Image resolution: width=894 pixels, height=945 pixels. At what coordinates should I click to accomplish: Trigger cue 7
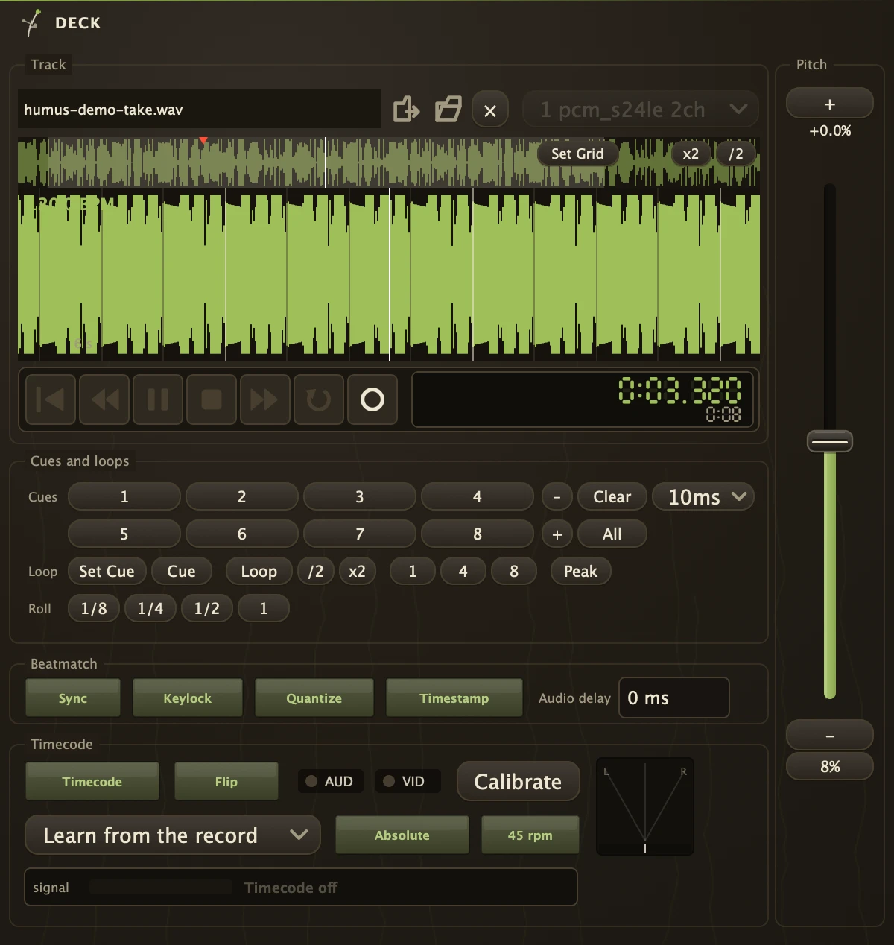pyautogui.click(x=360, y=534)
